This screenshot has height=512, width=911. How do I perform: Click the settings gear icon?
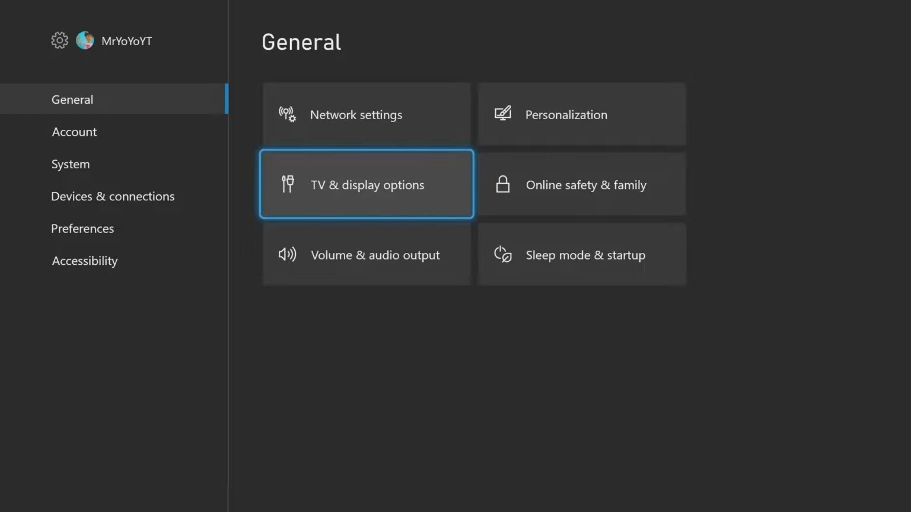[59, 40]
